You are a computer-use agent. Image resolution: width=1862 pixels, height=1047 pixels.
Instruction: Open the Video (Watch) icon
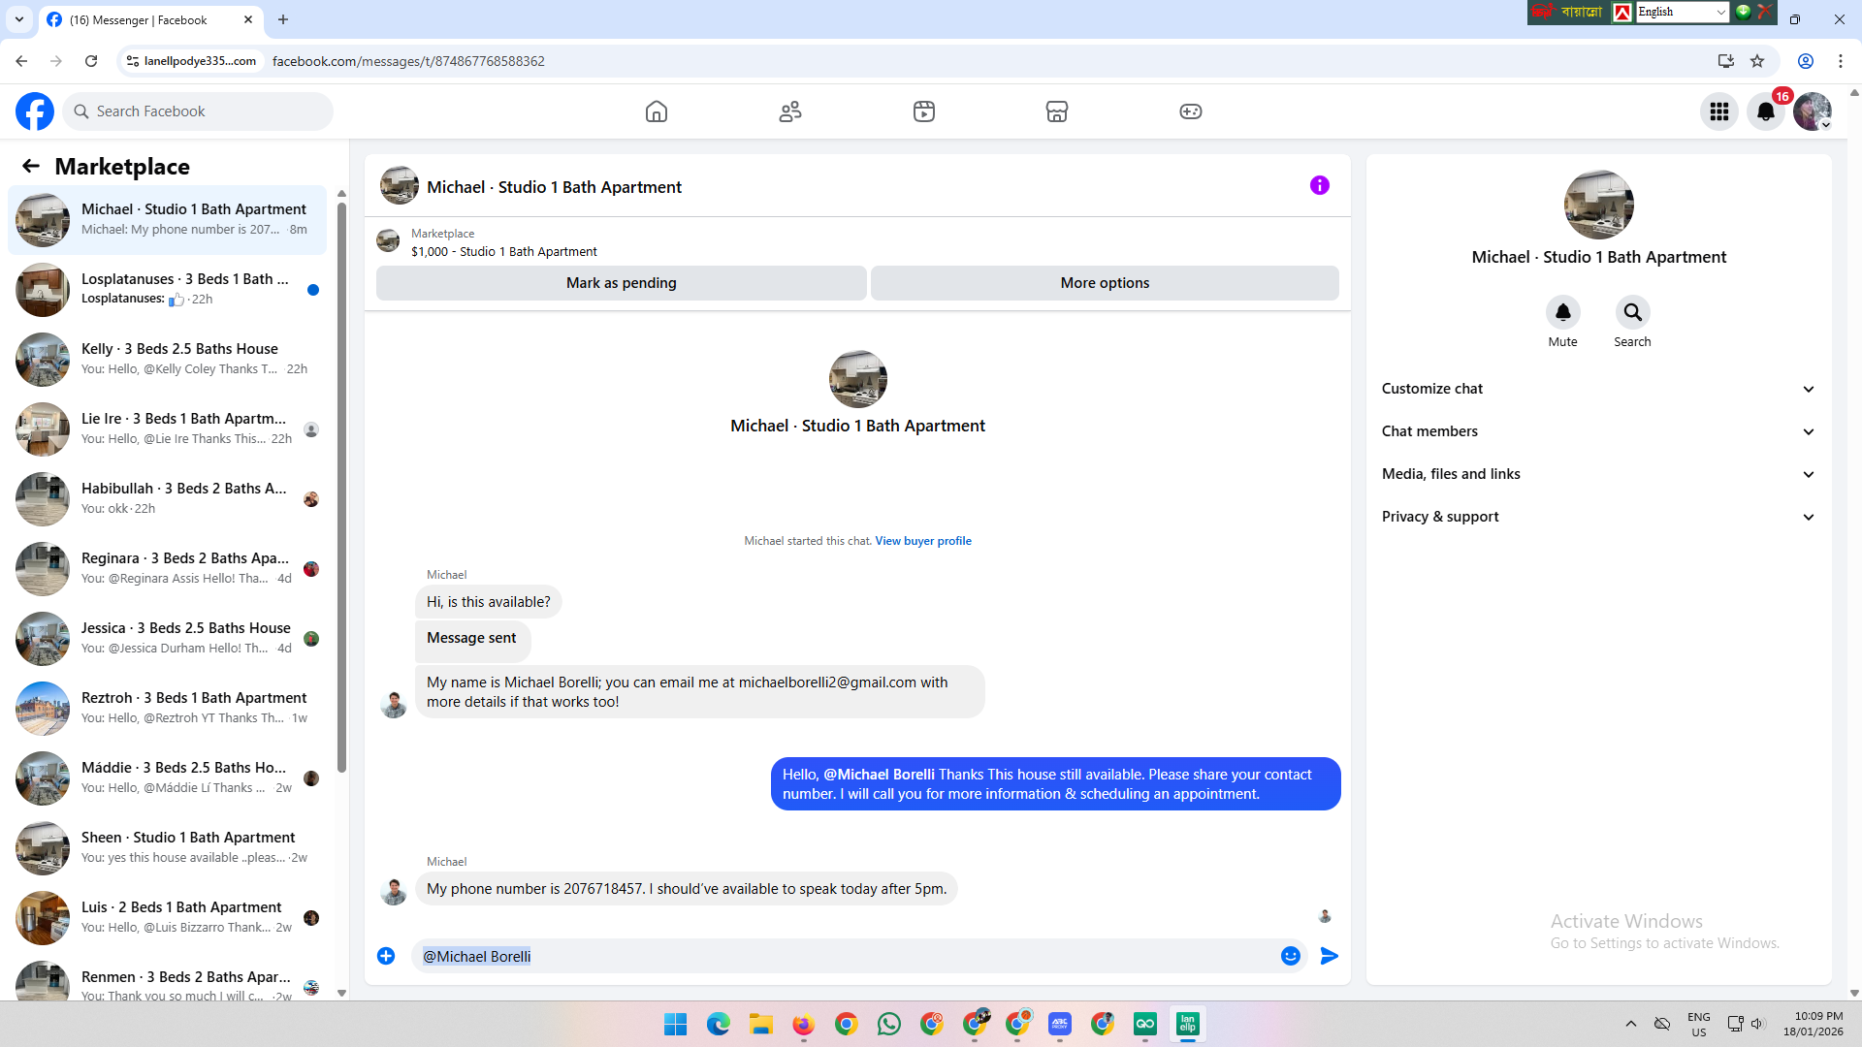[x=924, y=111]
